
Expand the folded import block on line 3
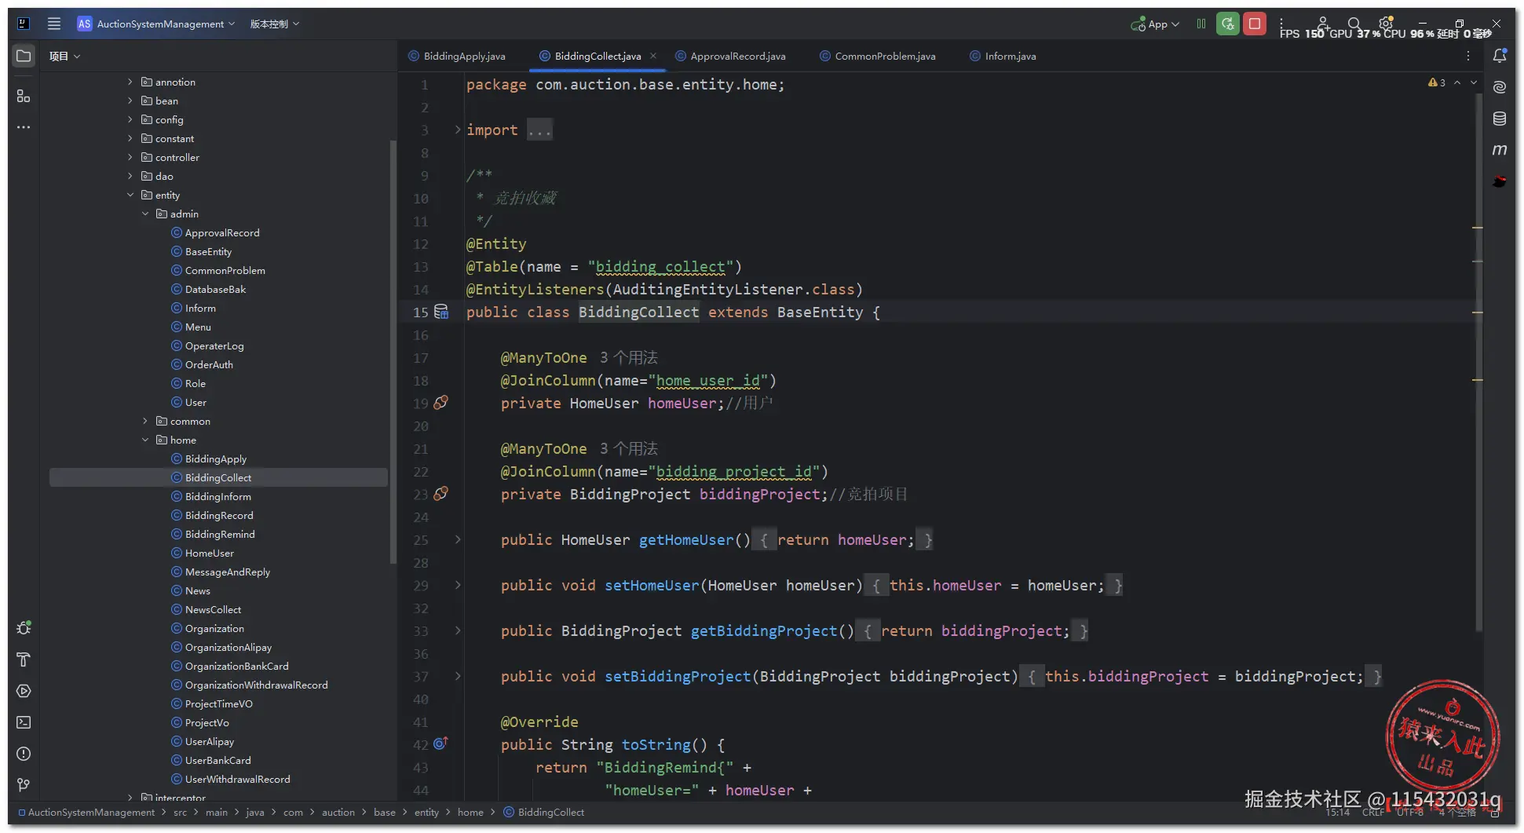(458, 130)
